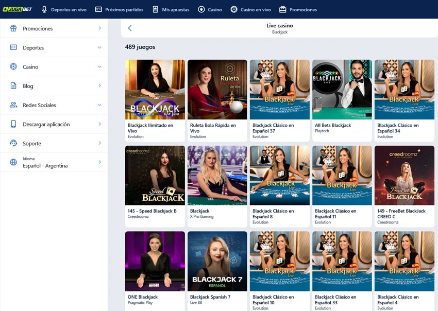Click the Blog document icon
The height and width of the screenshot is (311, 438).
[x=13, y=85]
